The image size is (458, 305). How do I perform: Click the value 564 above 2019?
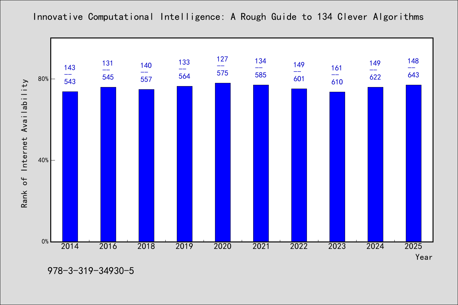[x=184, y=76]
